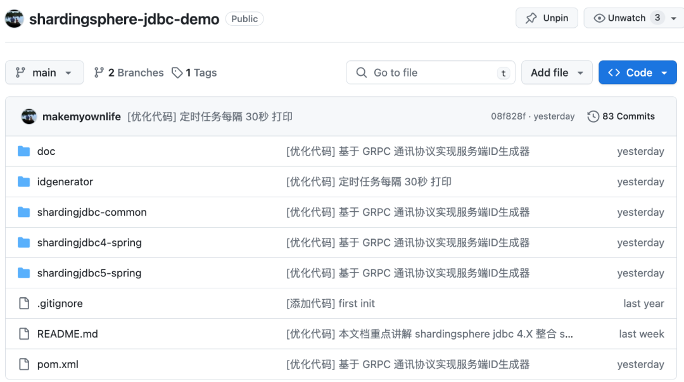Open the Add file dropdown
684x382 pixels.
pos(557,73)
